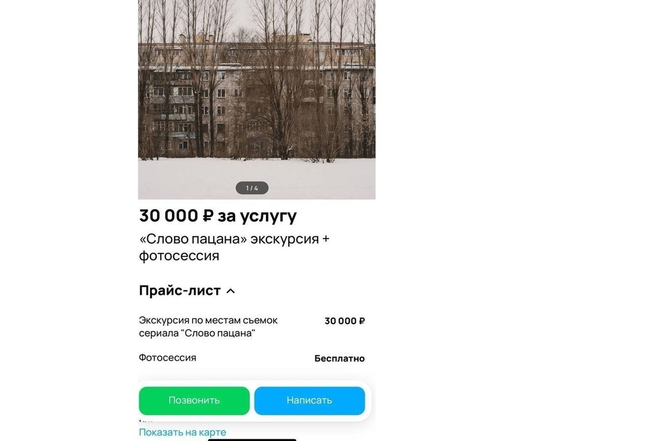Tap the 30 000 ₽ за услугу heading
The image size is (662, 441).
point(218,216)
